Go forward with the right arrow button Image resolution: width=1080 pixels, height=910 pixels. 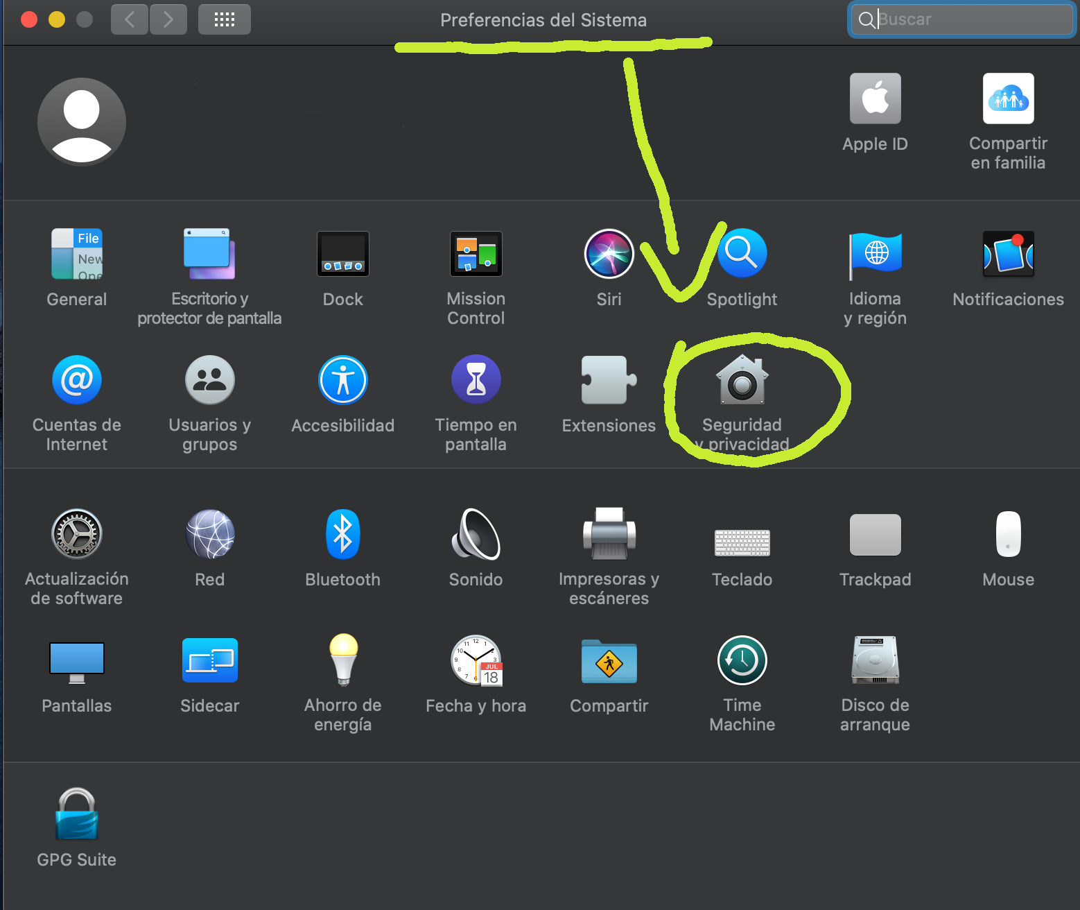click(168, 19)
